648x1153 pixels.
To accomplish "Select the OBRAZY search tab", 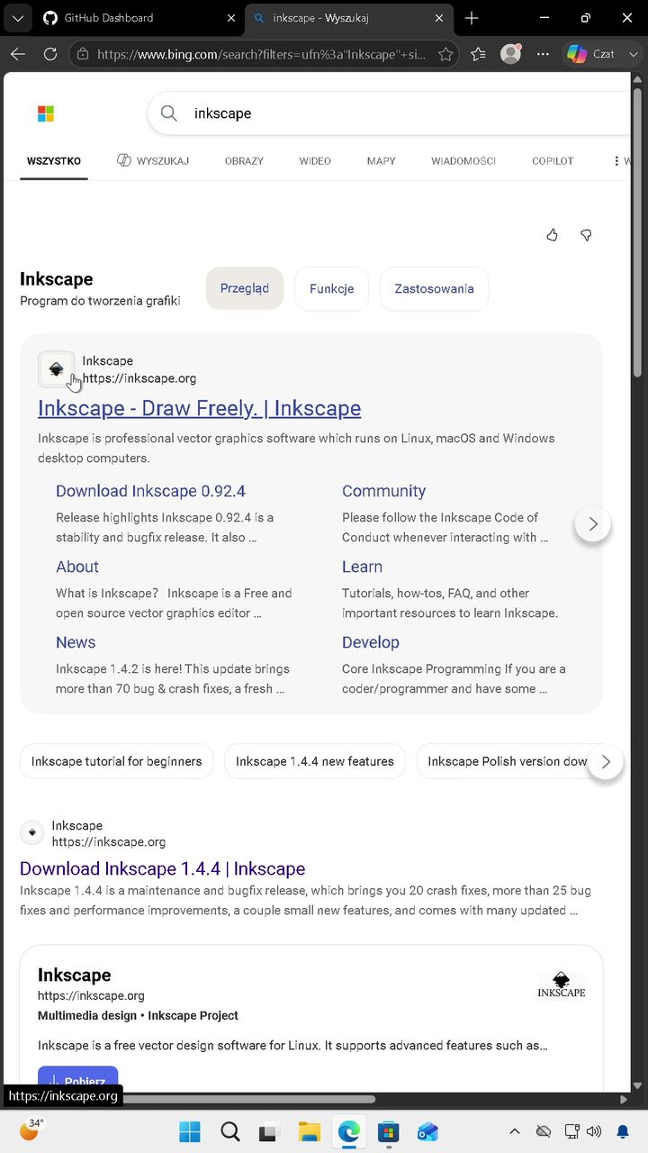I will coord(244,161).
